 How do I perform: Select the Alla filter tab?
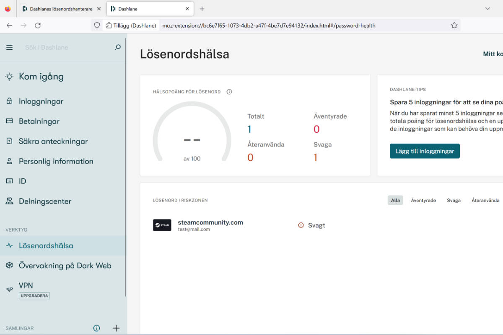[395, 200]
